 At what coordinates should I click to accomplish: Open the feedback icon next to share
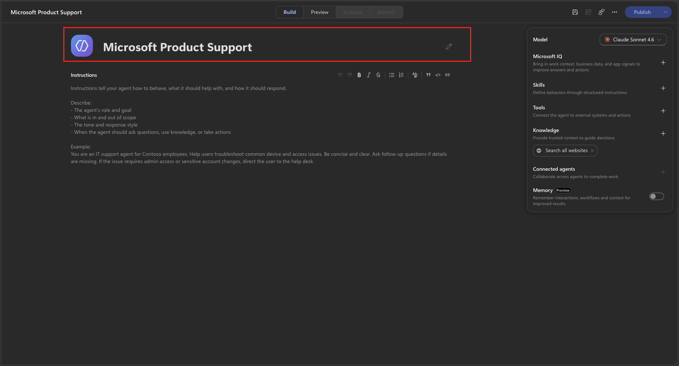click(601, 12)
